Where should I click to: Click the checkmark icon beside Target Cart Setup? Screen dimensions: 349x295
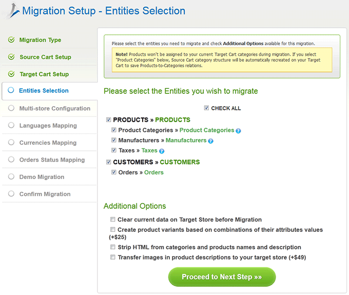pos(11,74)
